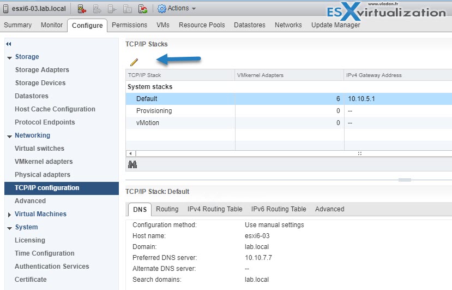Open Advanced under Networking in sidebar
The width and height of the screenshot is (452, 290).
pyautogui.click(x=31, y=201)
